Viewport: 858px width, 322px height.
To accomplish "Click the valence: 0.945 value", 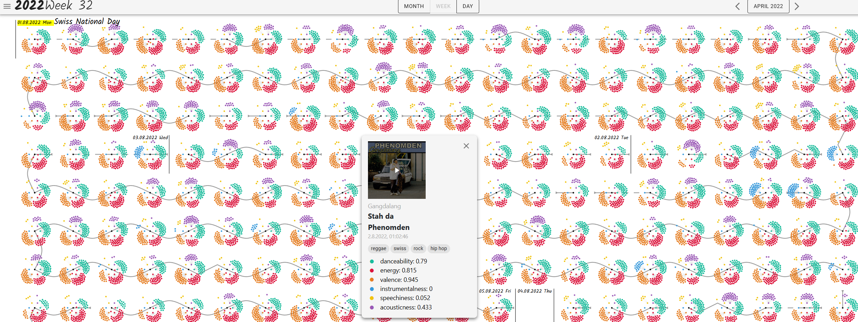I will [399, 280].
